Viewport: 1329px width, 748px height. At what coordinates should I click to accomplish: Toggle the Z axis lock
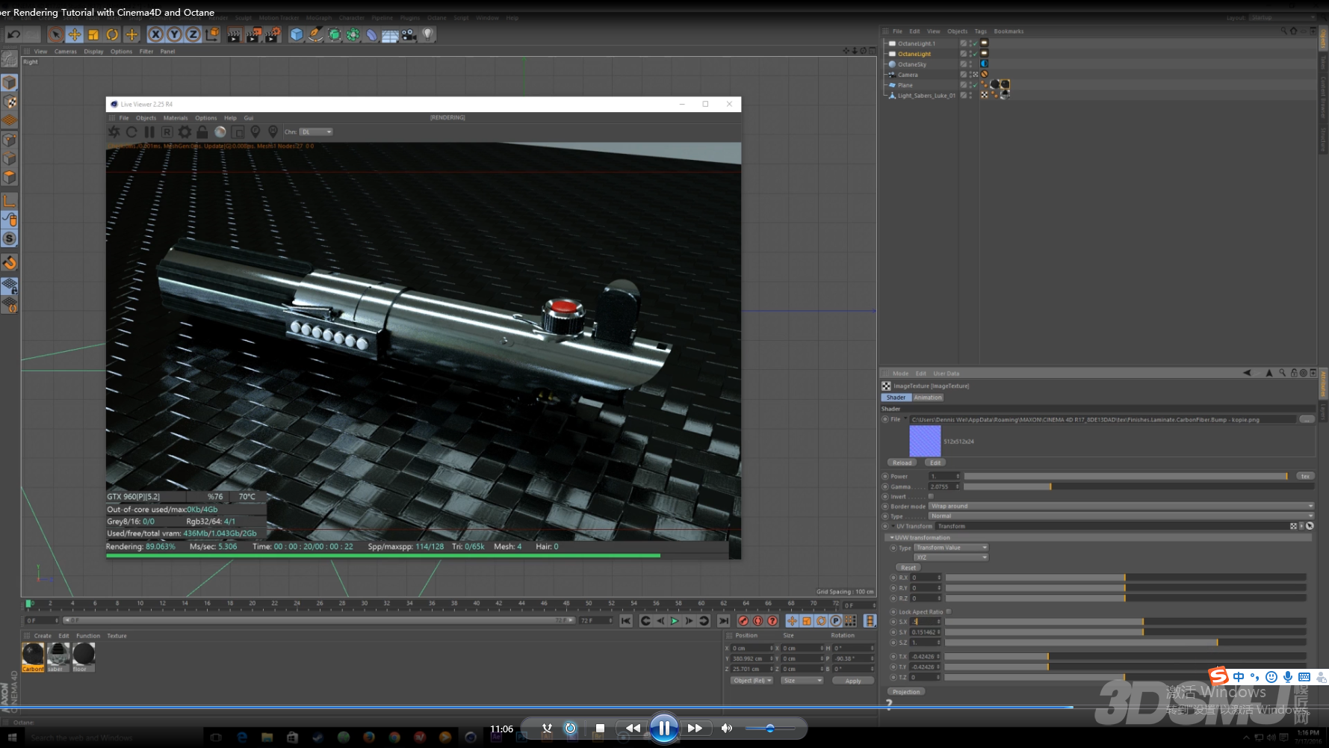pos(193,34)
